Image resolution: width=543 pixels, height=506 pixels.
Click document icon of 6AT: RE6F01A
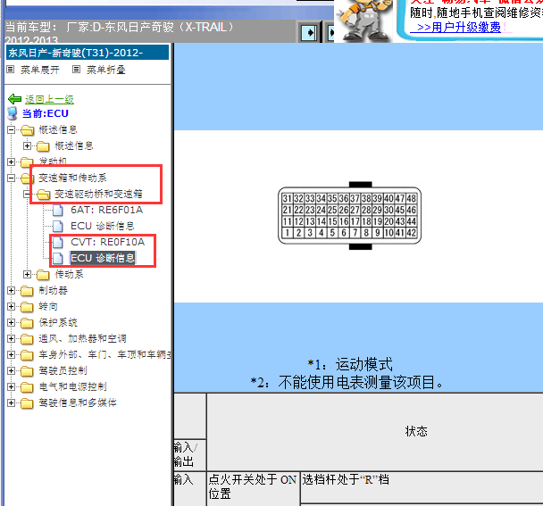click(58, 210)
